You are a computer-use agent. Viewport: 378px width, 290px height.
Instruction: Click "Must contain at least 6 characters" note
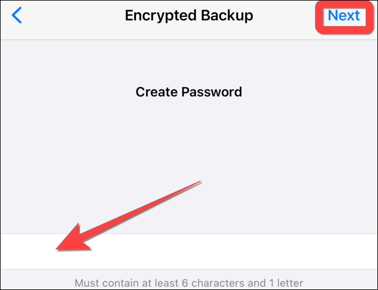[189, 284]
